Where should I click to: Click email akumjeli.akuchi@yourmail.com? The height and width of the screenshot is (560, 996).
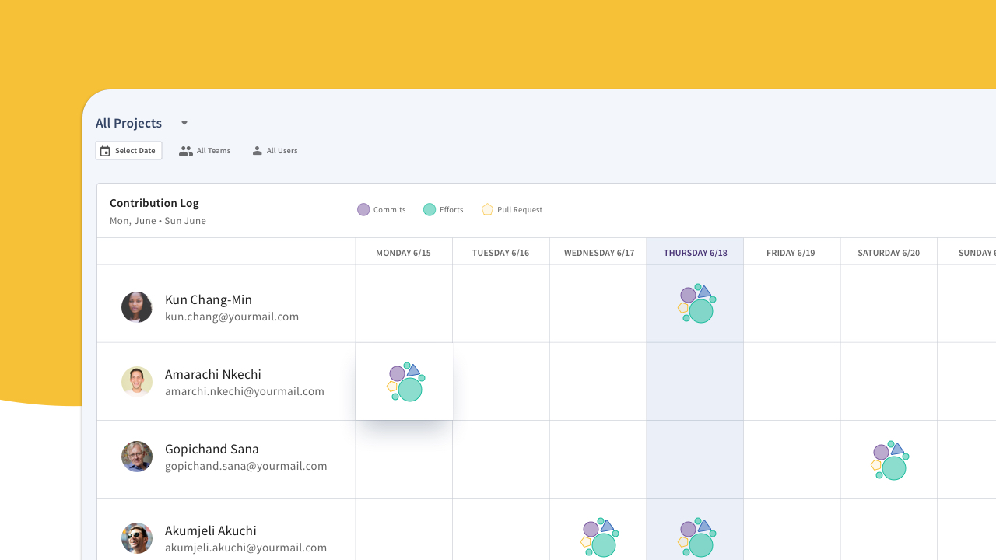click(246, 548)
